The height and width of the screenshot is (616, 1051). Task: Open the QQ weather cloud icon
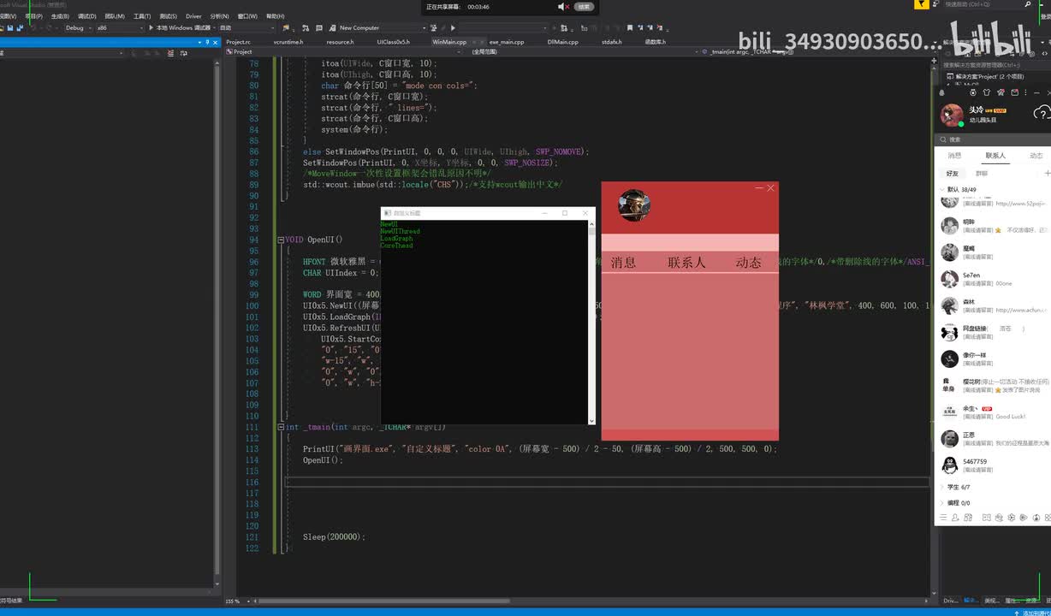1042,113
